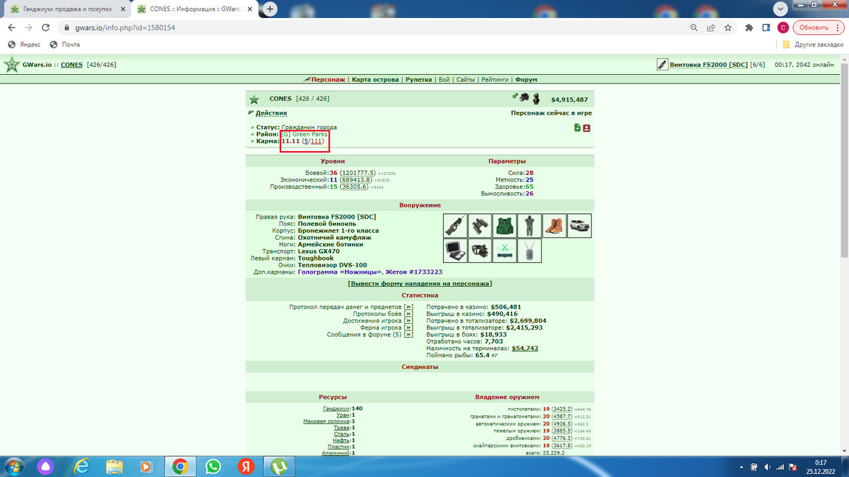Open the Почта bookmark
Viewport: 849px width, 477px height.
[64, 44]
